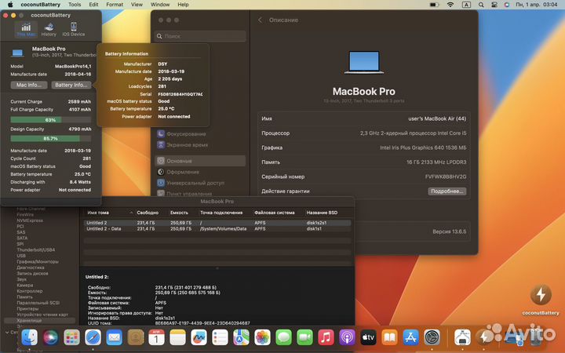The height and width of the screenshot is (353, 565).
Task: Click the date and time in menu bar
Action: click(537, 5)
